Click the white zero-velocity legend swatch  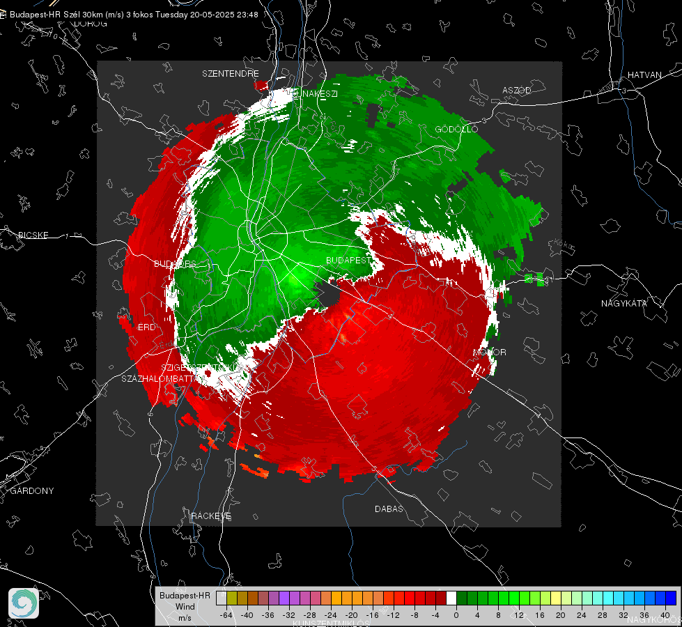click(x=451, y=598)
